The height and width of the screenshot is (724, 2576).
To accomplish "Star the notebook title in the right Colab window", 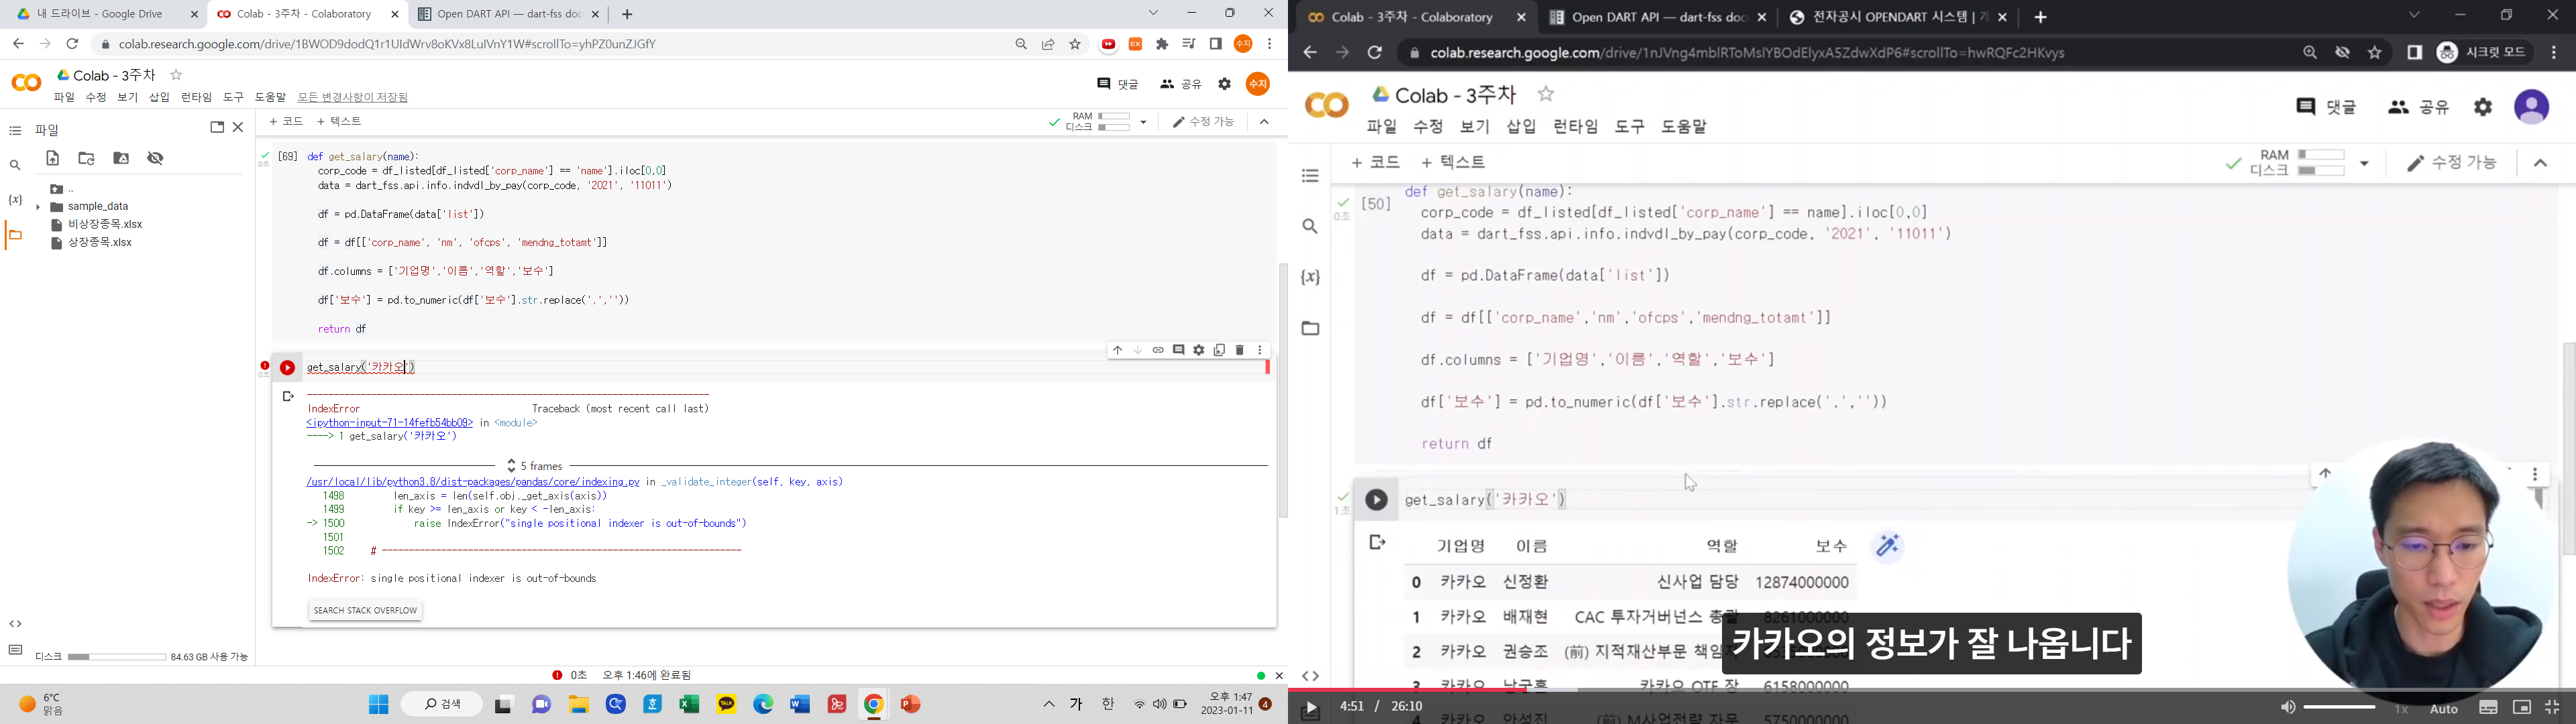I will [x=1546, y=94].
